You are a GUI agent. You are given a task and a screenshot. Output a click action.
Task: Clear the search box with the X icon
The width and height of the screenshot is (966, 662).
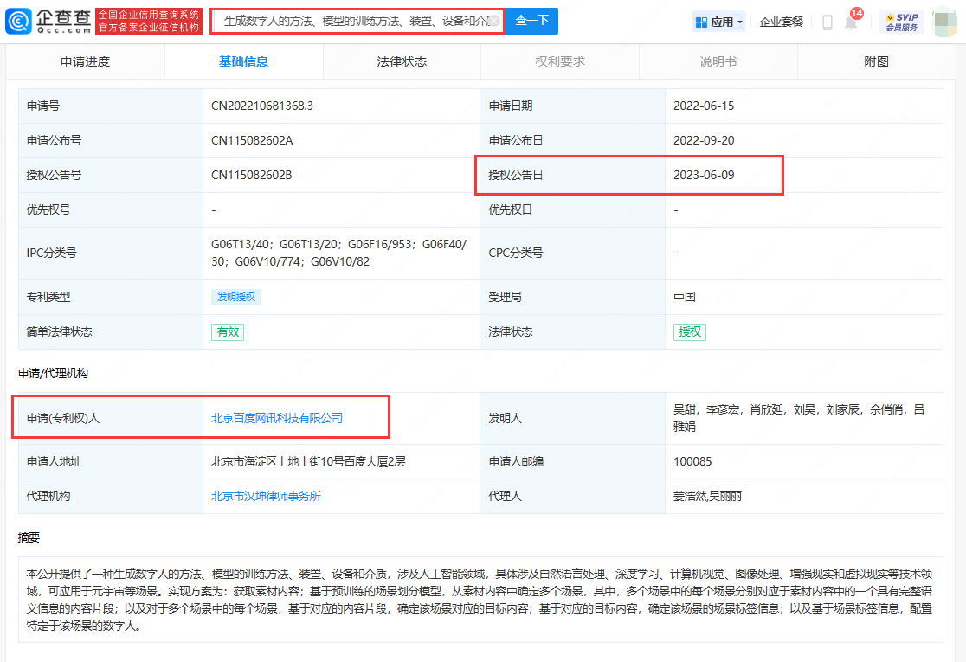coord(496,21)
